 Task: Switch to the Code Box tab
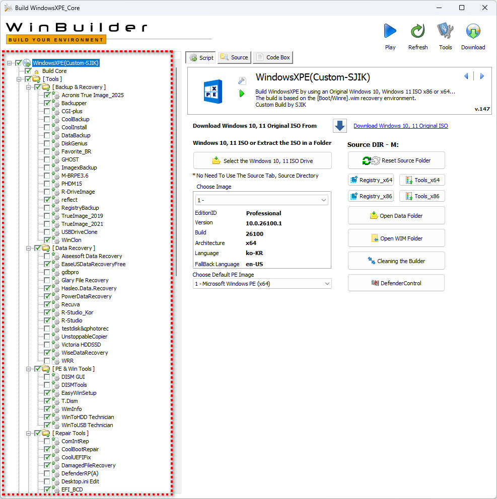[273, 58]
